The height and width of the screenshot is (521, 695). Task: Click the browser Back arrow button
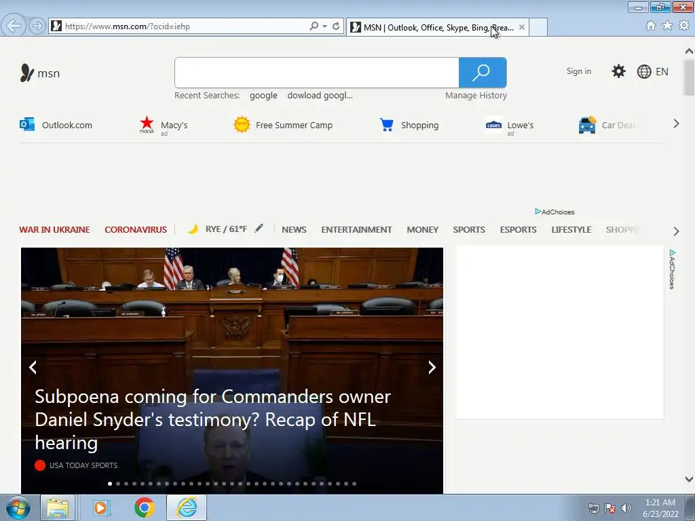pos(14,26)
